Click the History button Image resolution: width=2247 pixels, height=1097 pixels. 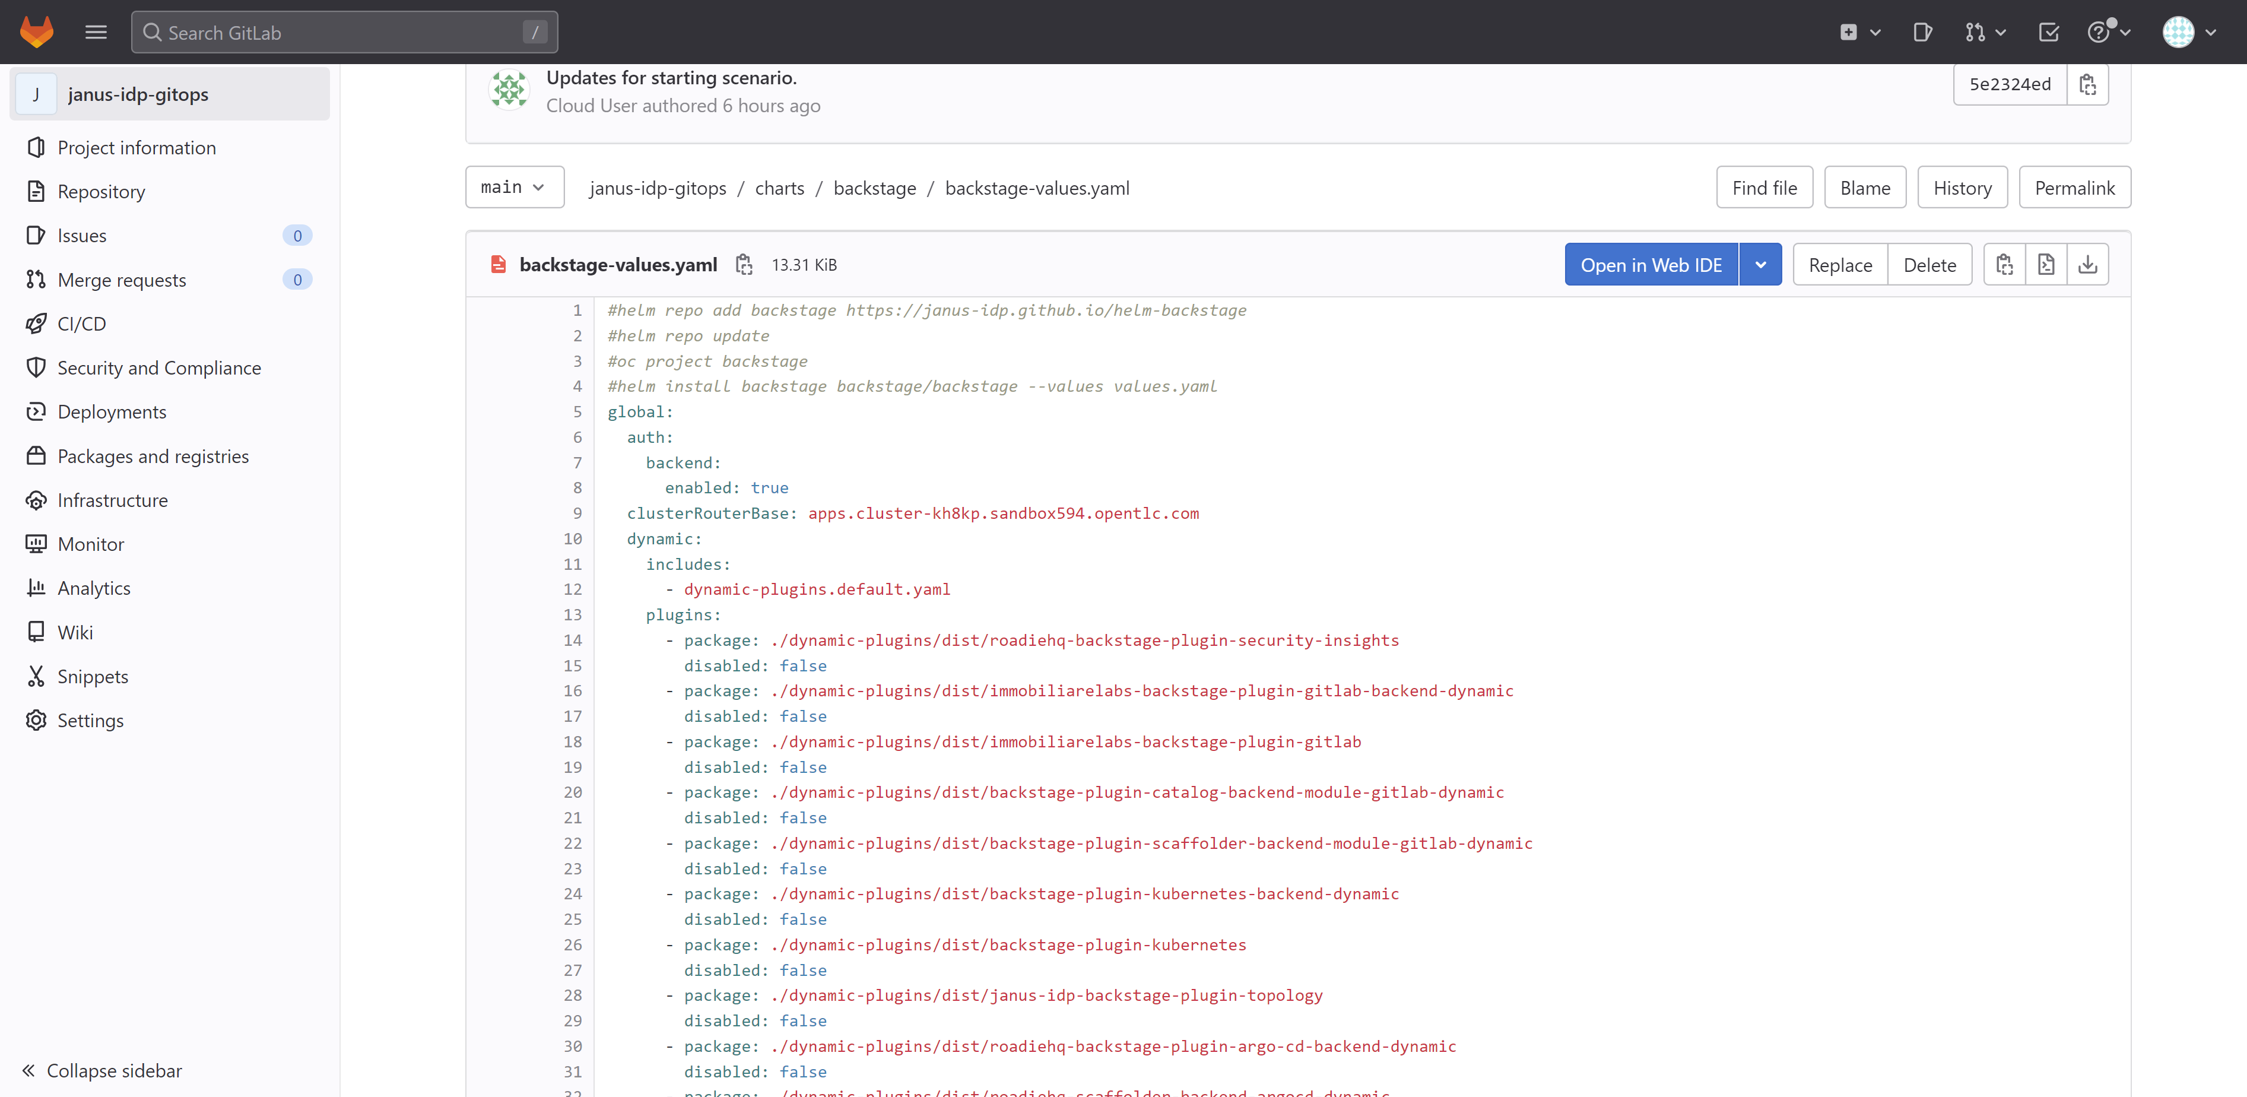tap(1962, 188)
